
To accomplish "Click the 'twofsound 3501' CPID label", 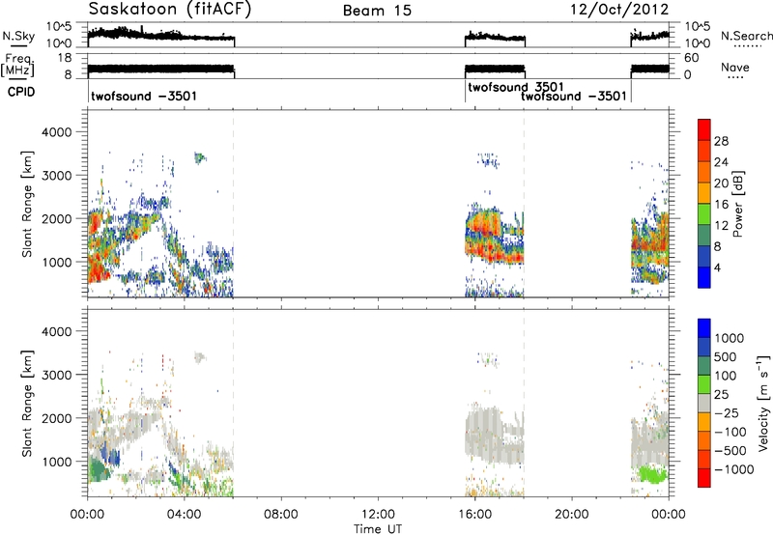I will pyautogui.click(x=516, y=87).
